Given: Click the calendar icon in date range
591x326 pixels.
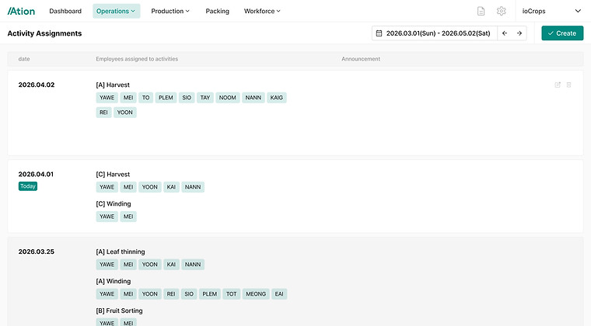Looking at the screenshot, I should (x=379, y=33).
